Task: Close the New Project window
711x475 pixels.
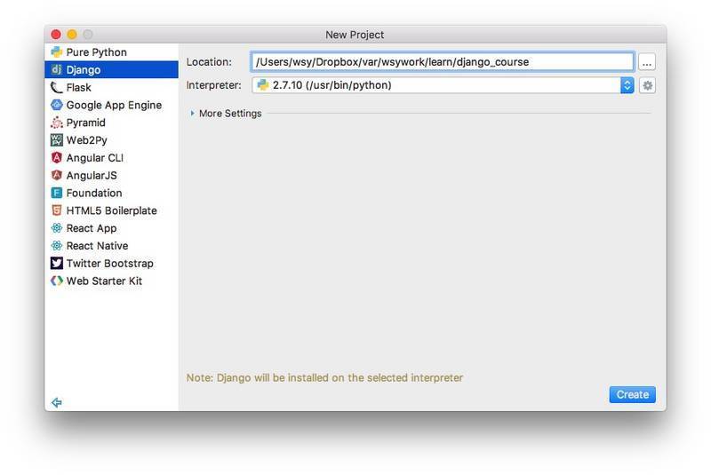Action: [56, 35]
